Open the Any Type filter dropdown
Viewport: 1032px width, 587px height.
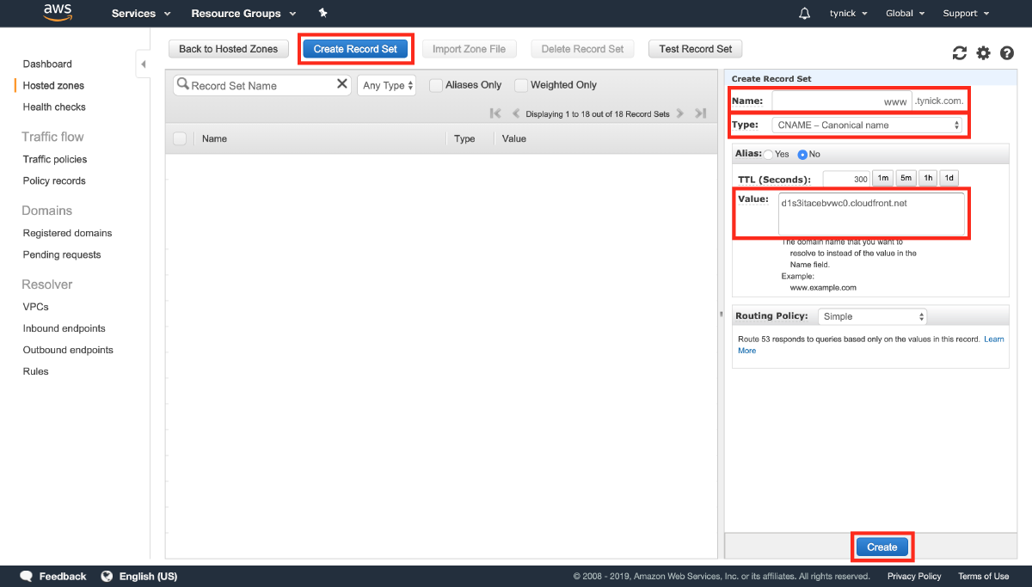387,85
